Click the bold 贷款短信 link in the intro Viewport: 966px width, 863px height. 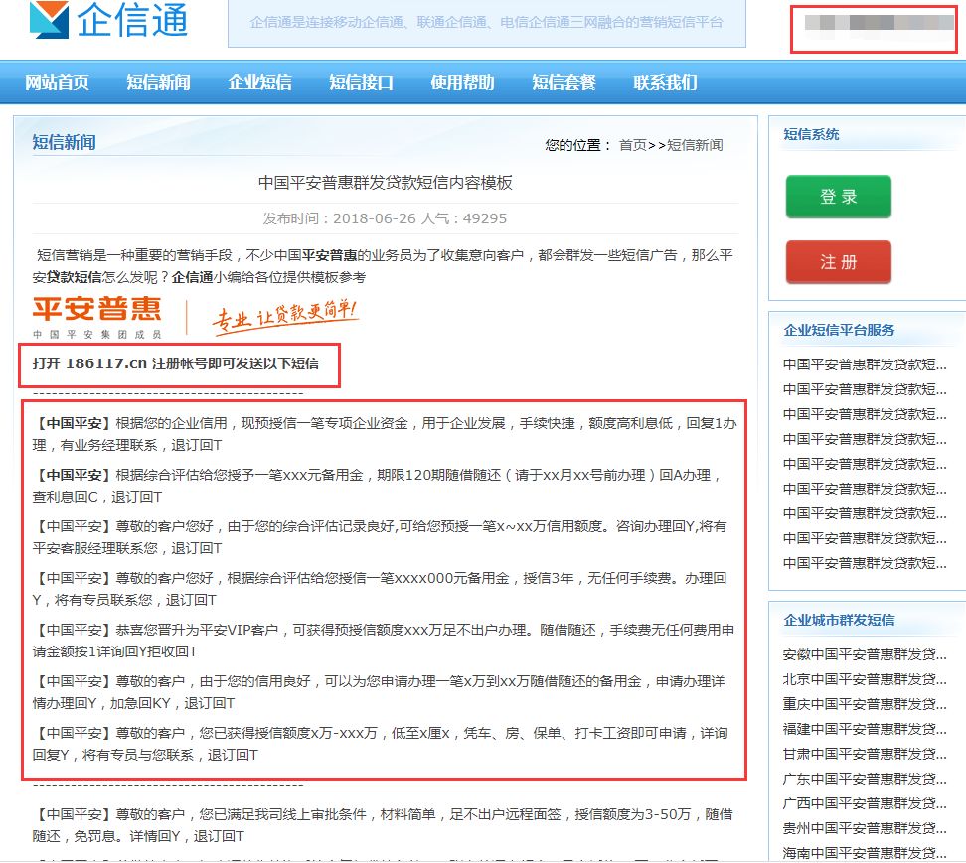pos(74,278)
